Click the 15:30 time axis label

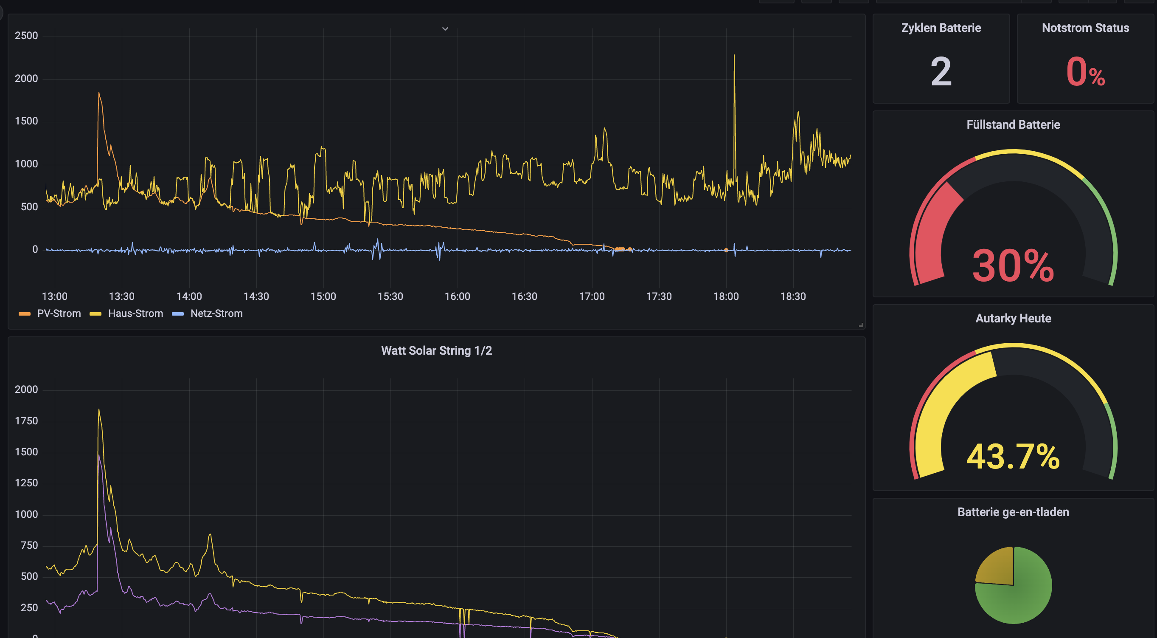pyautogui.click(x=390, y=296)
